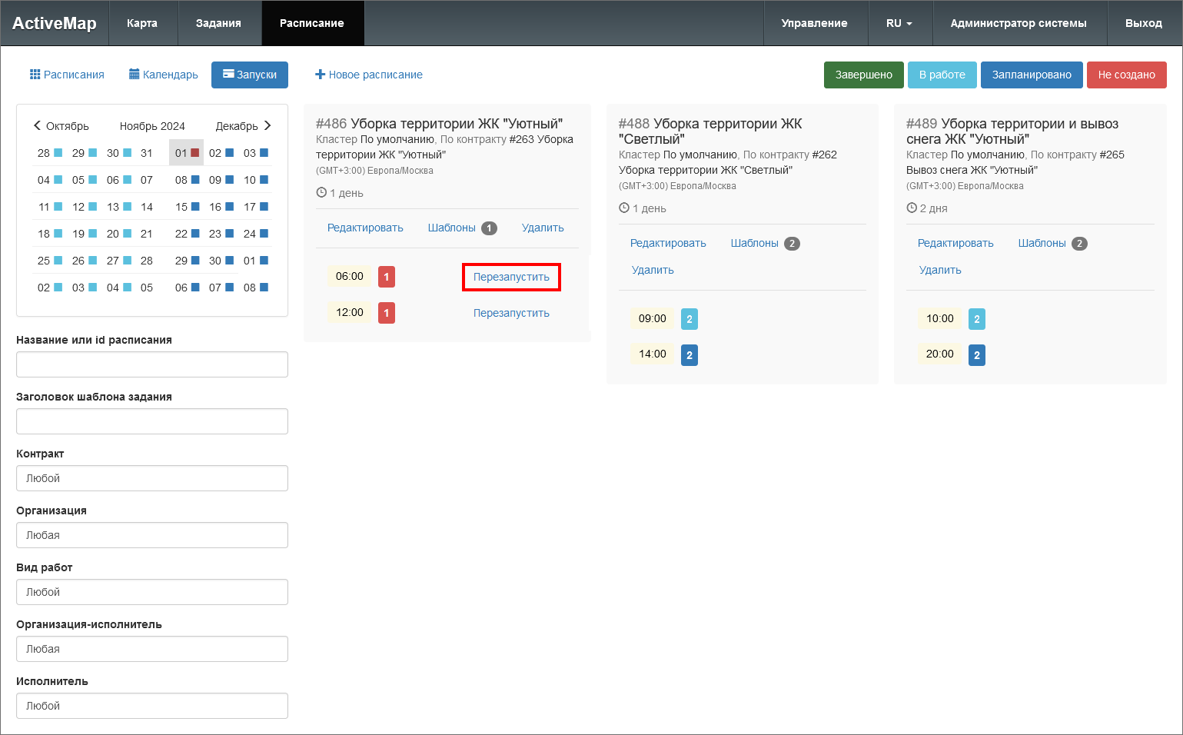Go to previous month October arrow

point(37,125)
